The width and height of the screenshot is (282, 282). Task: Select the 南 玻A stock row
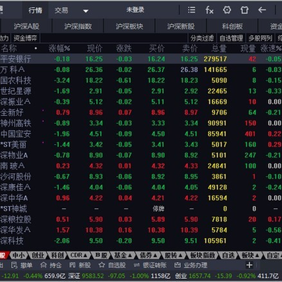coord(141,166)
